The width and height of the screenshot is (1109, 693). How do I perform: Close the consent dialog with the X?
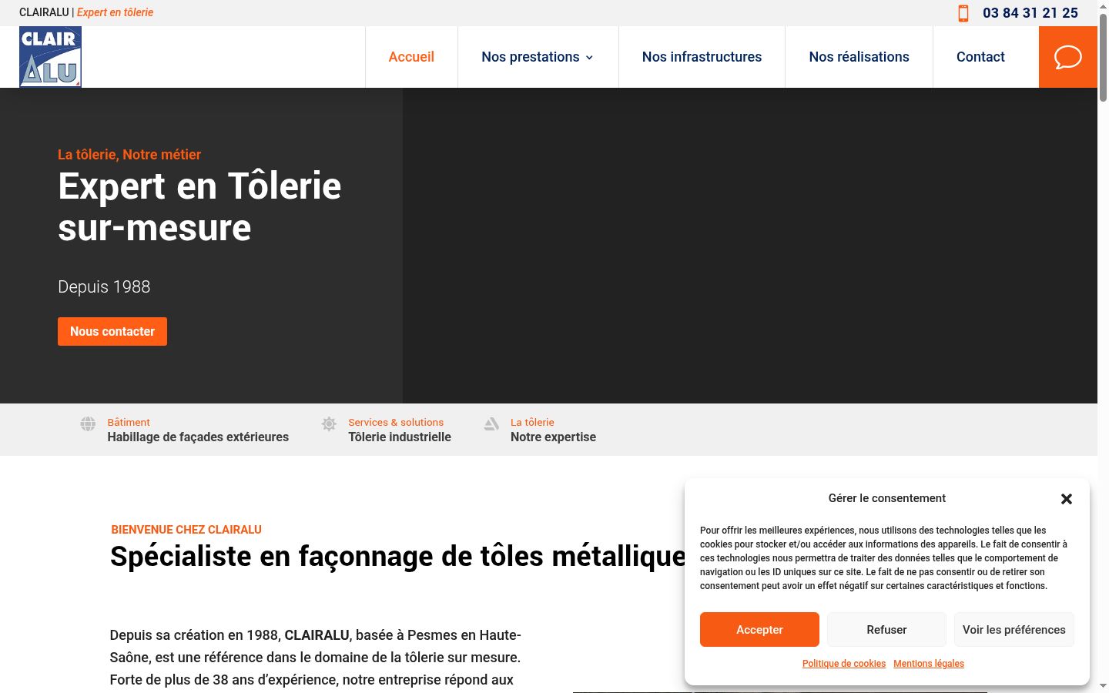pos(1067,499)
